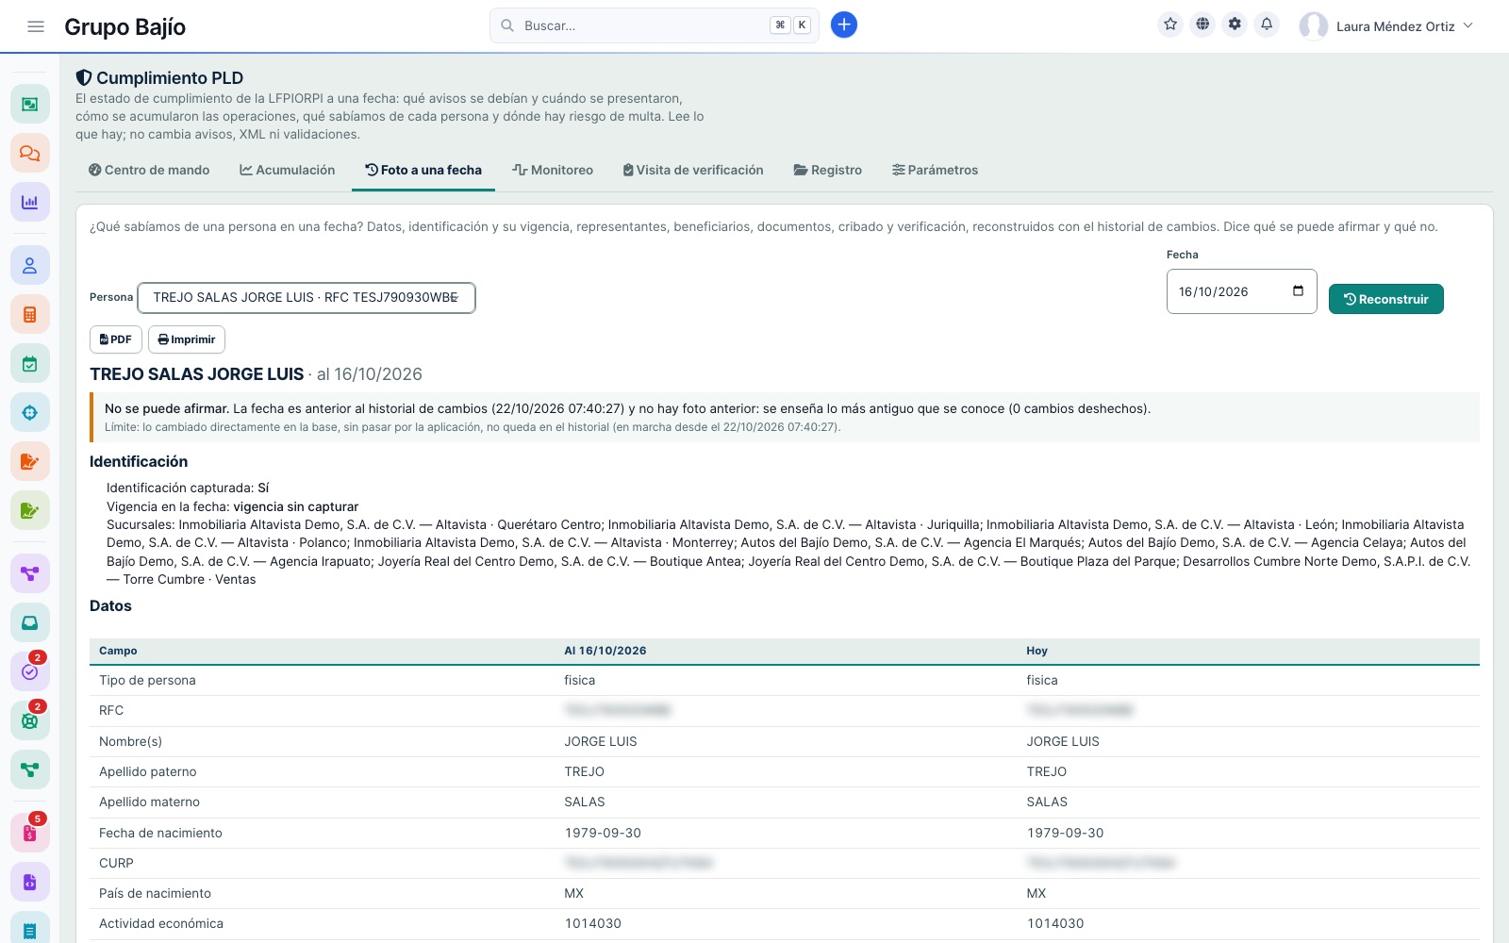Open the settings gear icon
Viewport: 1509px width, 943px height.
tap(1235, 25)
